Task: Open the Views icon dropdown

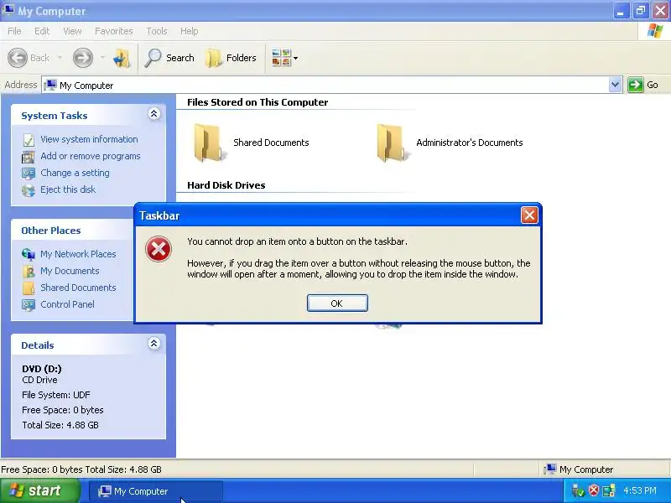Action: pyautogui.click(x=284, y=58)
